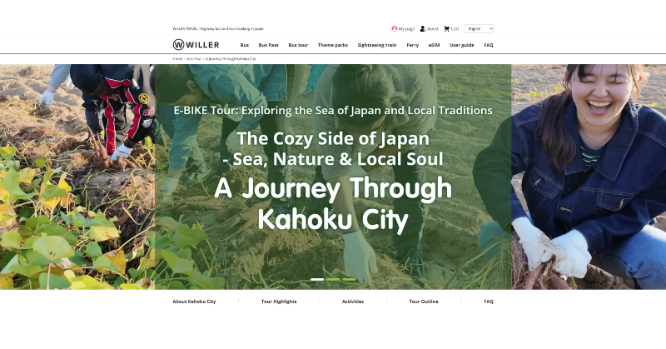Viewport: 666px width, 349px height.
Task: Click the Guest user icon
Action: [x=424, y=28]
